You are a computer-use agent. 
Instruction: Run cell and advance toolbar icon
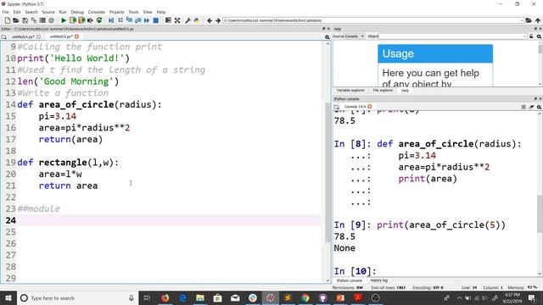[81, 20]
